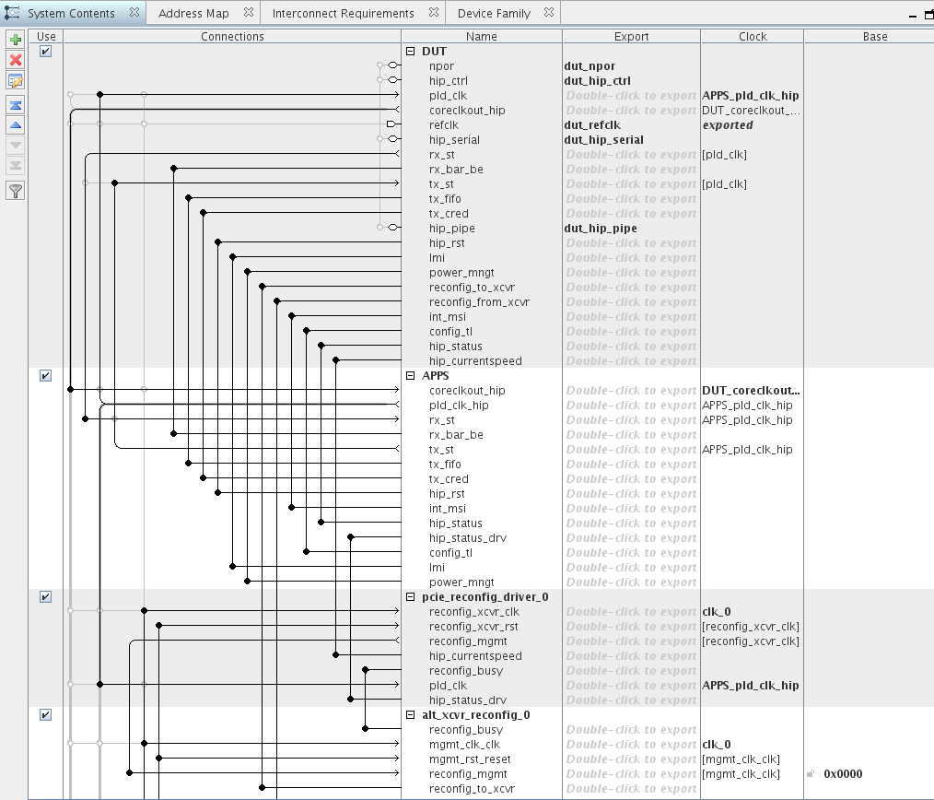
Task: Collapse the alt_xcvr_reconfig_0 tree
Action: tap(411, 715)
